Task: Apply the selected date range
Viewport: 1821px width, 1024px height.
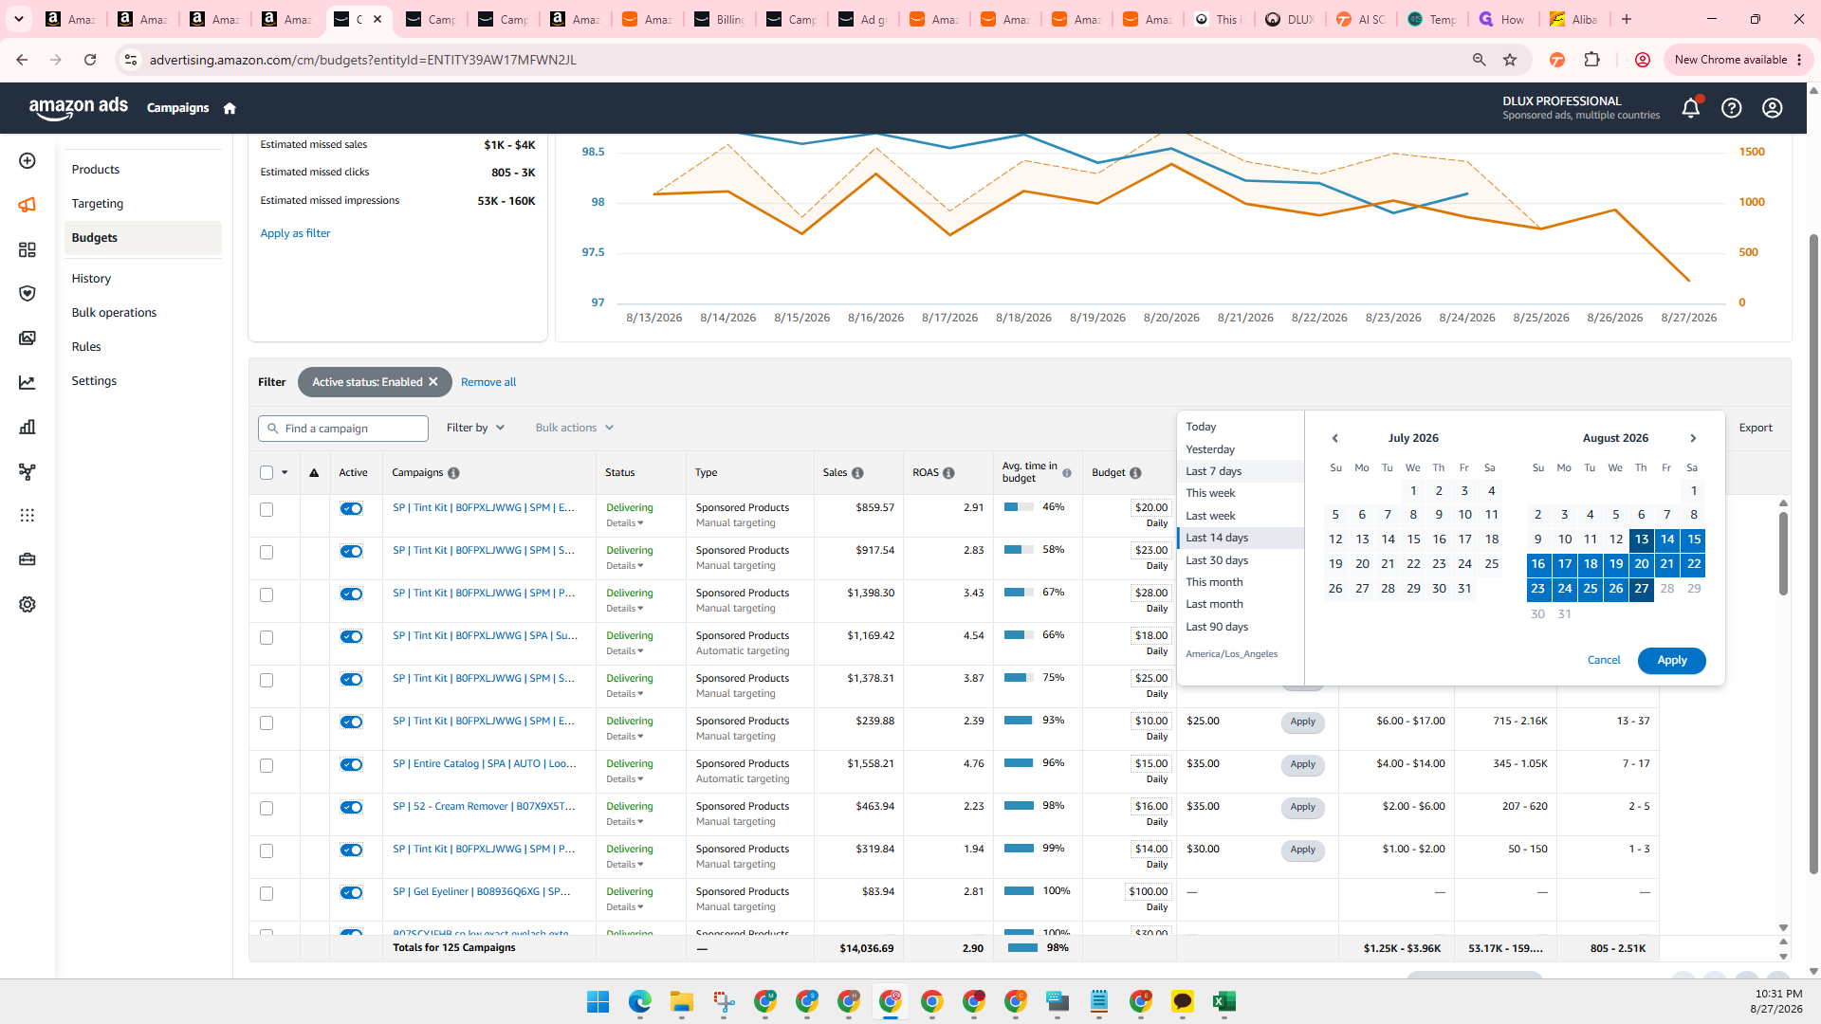Action: point(1671,661)
